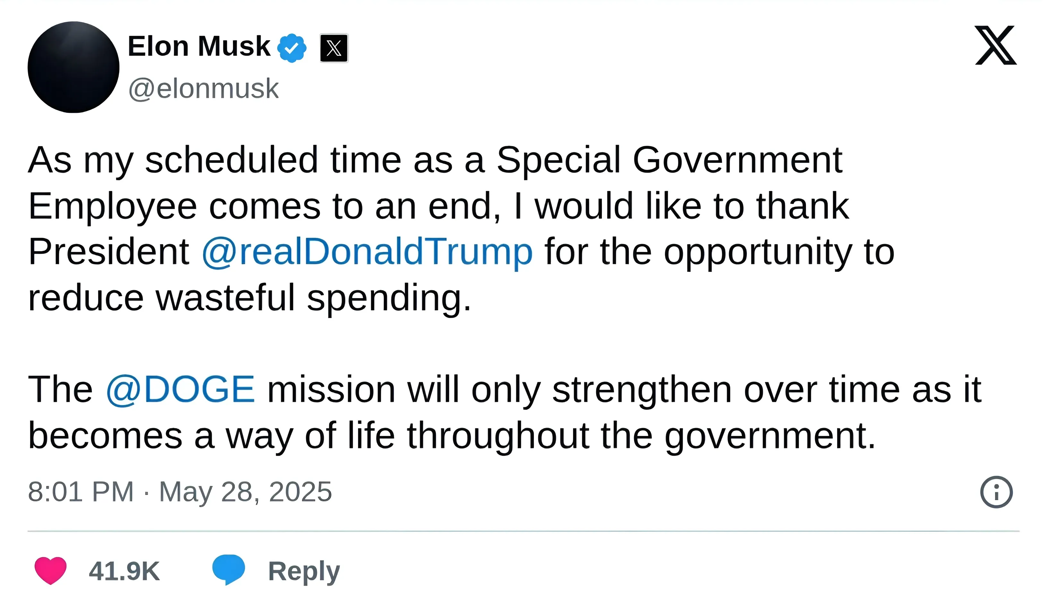Click the blue reply speech bubble
The image size is (1046, 604).
228,570
